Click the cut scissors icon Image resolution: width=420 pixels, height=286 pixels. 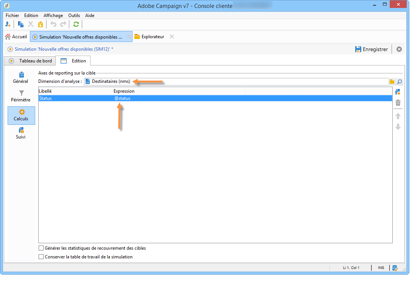[31, 24]
